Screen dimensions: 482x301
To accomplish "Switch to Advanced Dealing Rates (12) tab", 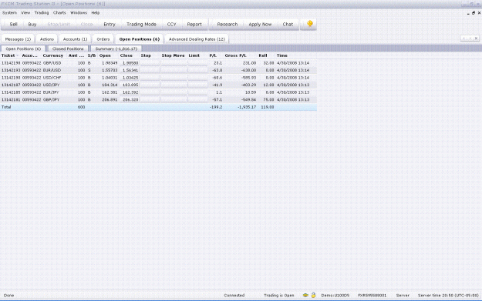I will pos(197,39).
